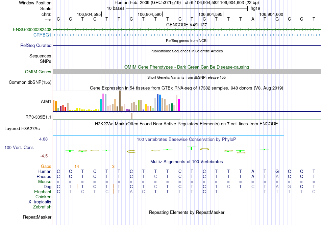
Task: Click the Scale label
Action: [46, 8]
